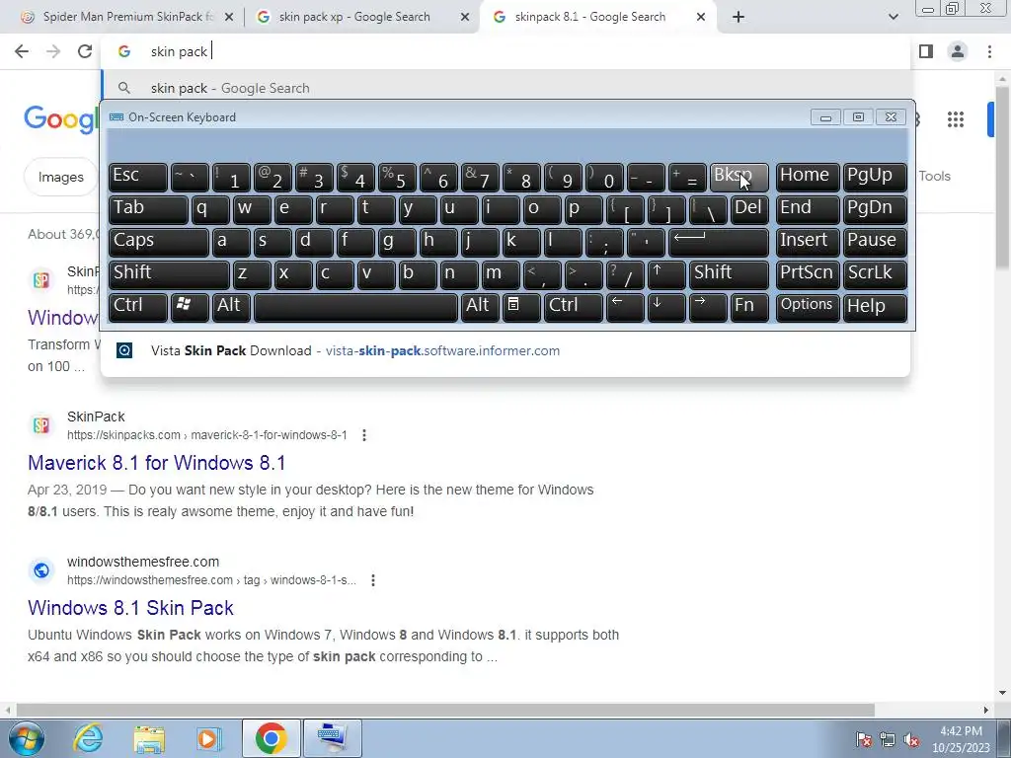The image size is (1011, 758).
Task: Choose the skin pack Google Search suggestion
Action: coord(505,88)
